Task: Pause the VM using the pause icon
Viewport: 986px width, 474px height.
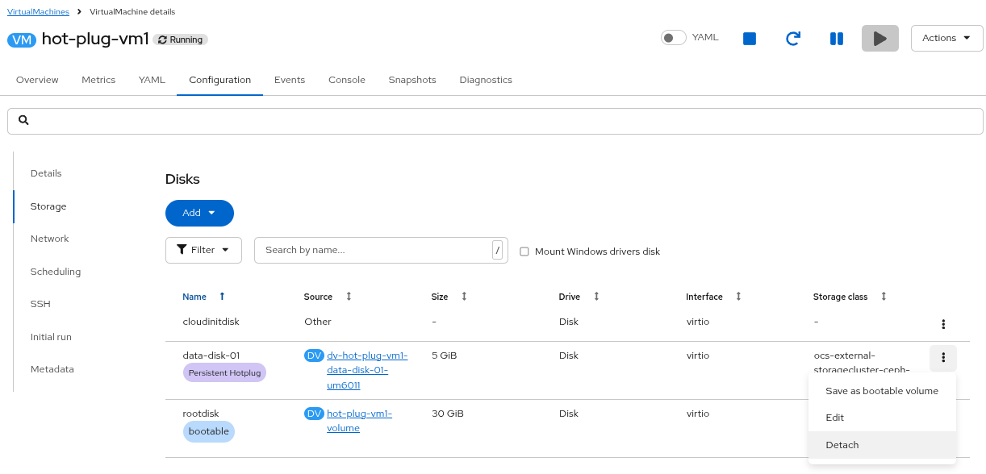Action: point(836,39)
